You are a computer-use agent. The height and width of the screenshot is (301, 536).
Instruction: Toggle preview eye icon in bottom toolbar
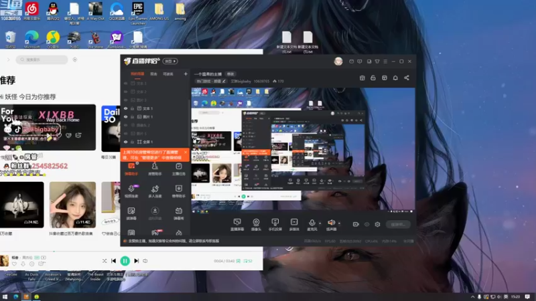(x=366, y=224)
